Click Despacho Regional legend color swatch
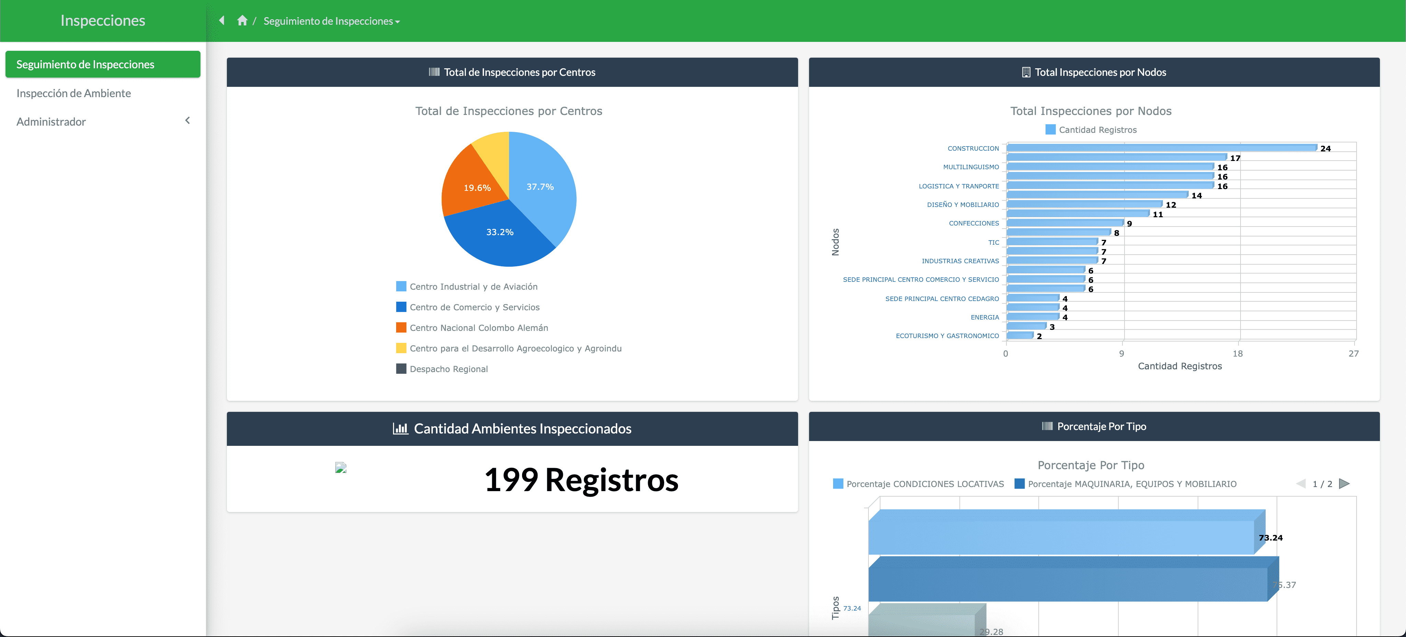This screenshot has height=637, width=1406. pos(401,369)
